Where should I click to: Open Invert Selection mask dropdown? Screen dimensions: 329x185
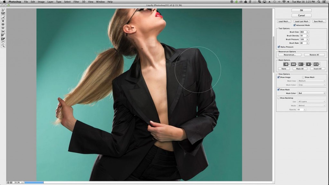click(316, 64)
